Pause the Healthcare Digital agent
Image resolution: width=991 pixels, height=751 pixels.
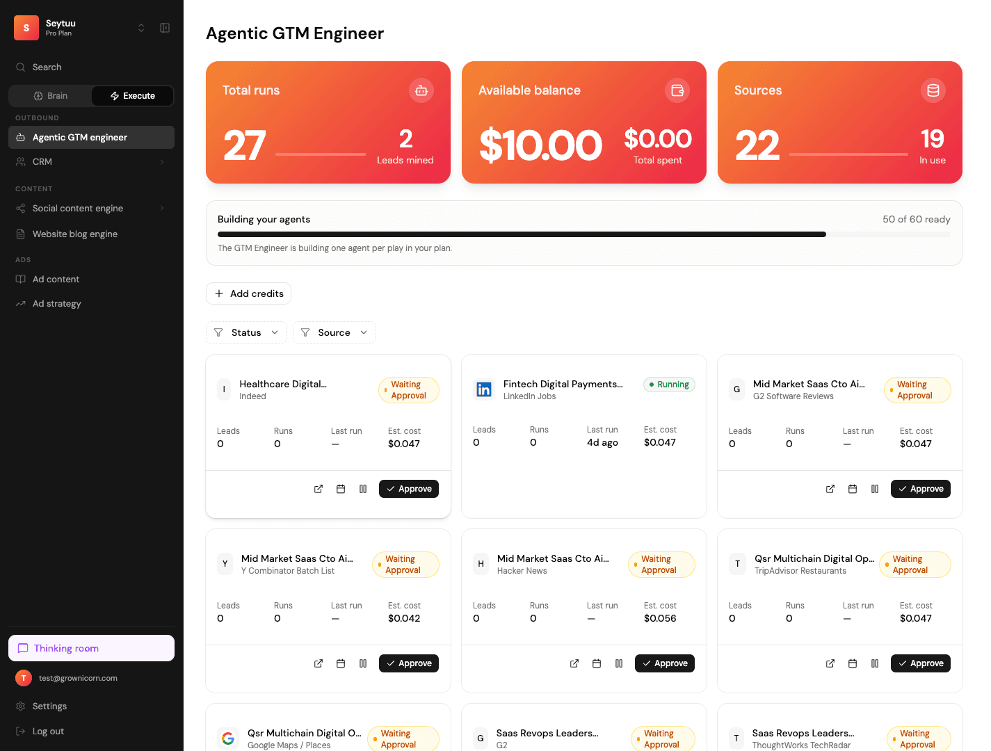click(363, 489)
